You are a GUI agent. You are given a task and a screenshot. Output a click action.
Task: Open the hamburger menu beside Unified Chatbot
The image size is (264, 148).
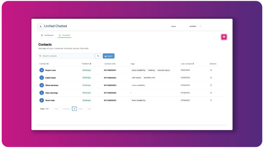40,26
